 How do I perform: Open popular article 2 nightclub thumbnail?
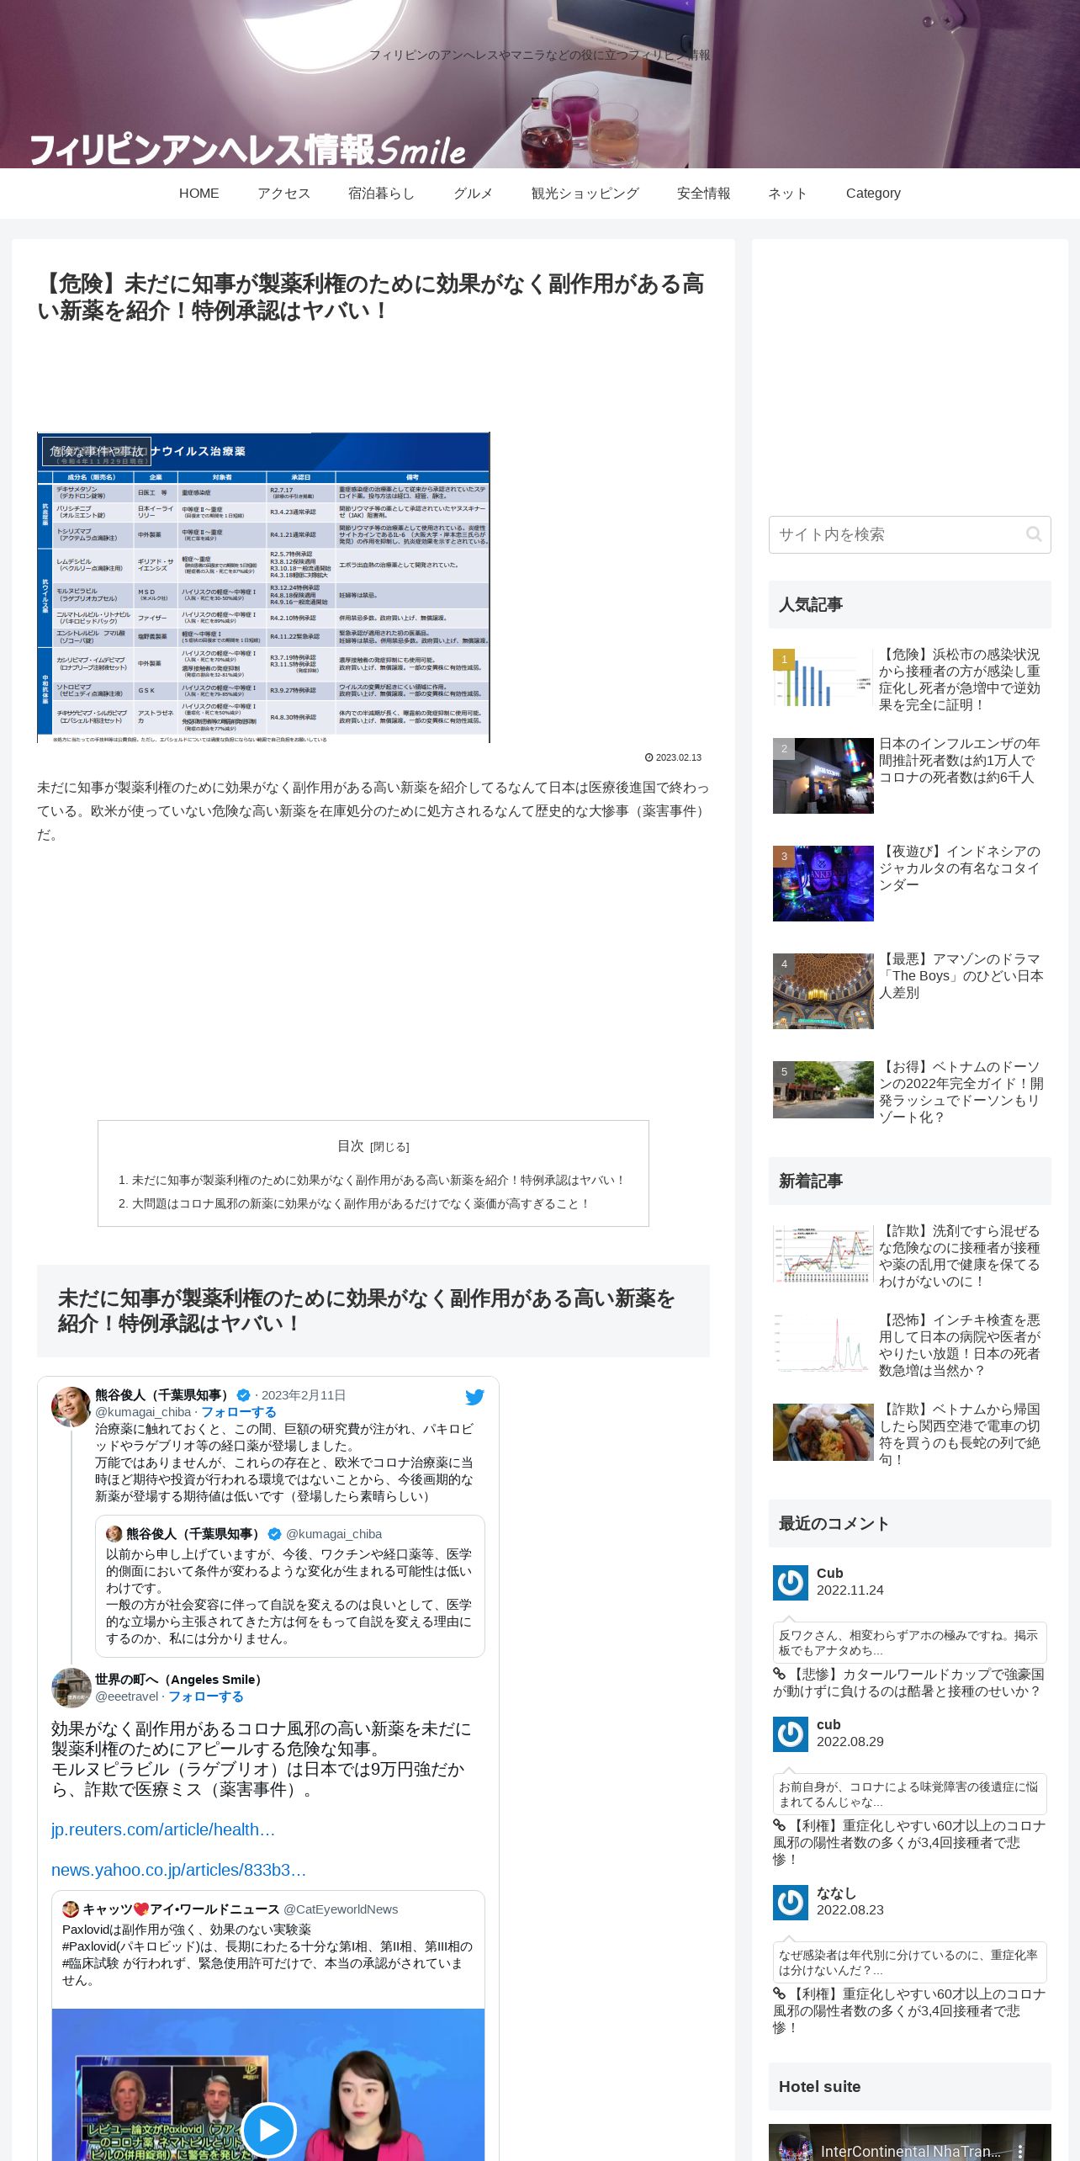pyautogui.click(x=823, y=776)
